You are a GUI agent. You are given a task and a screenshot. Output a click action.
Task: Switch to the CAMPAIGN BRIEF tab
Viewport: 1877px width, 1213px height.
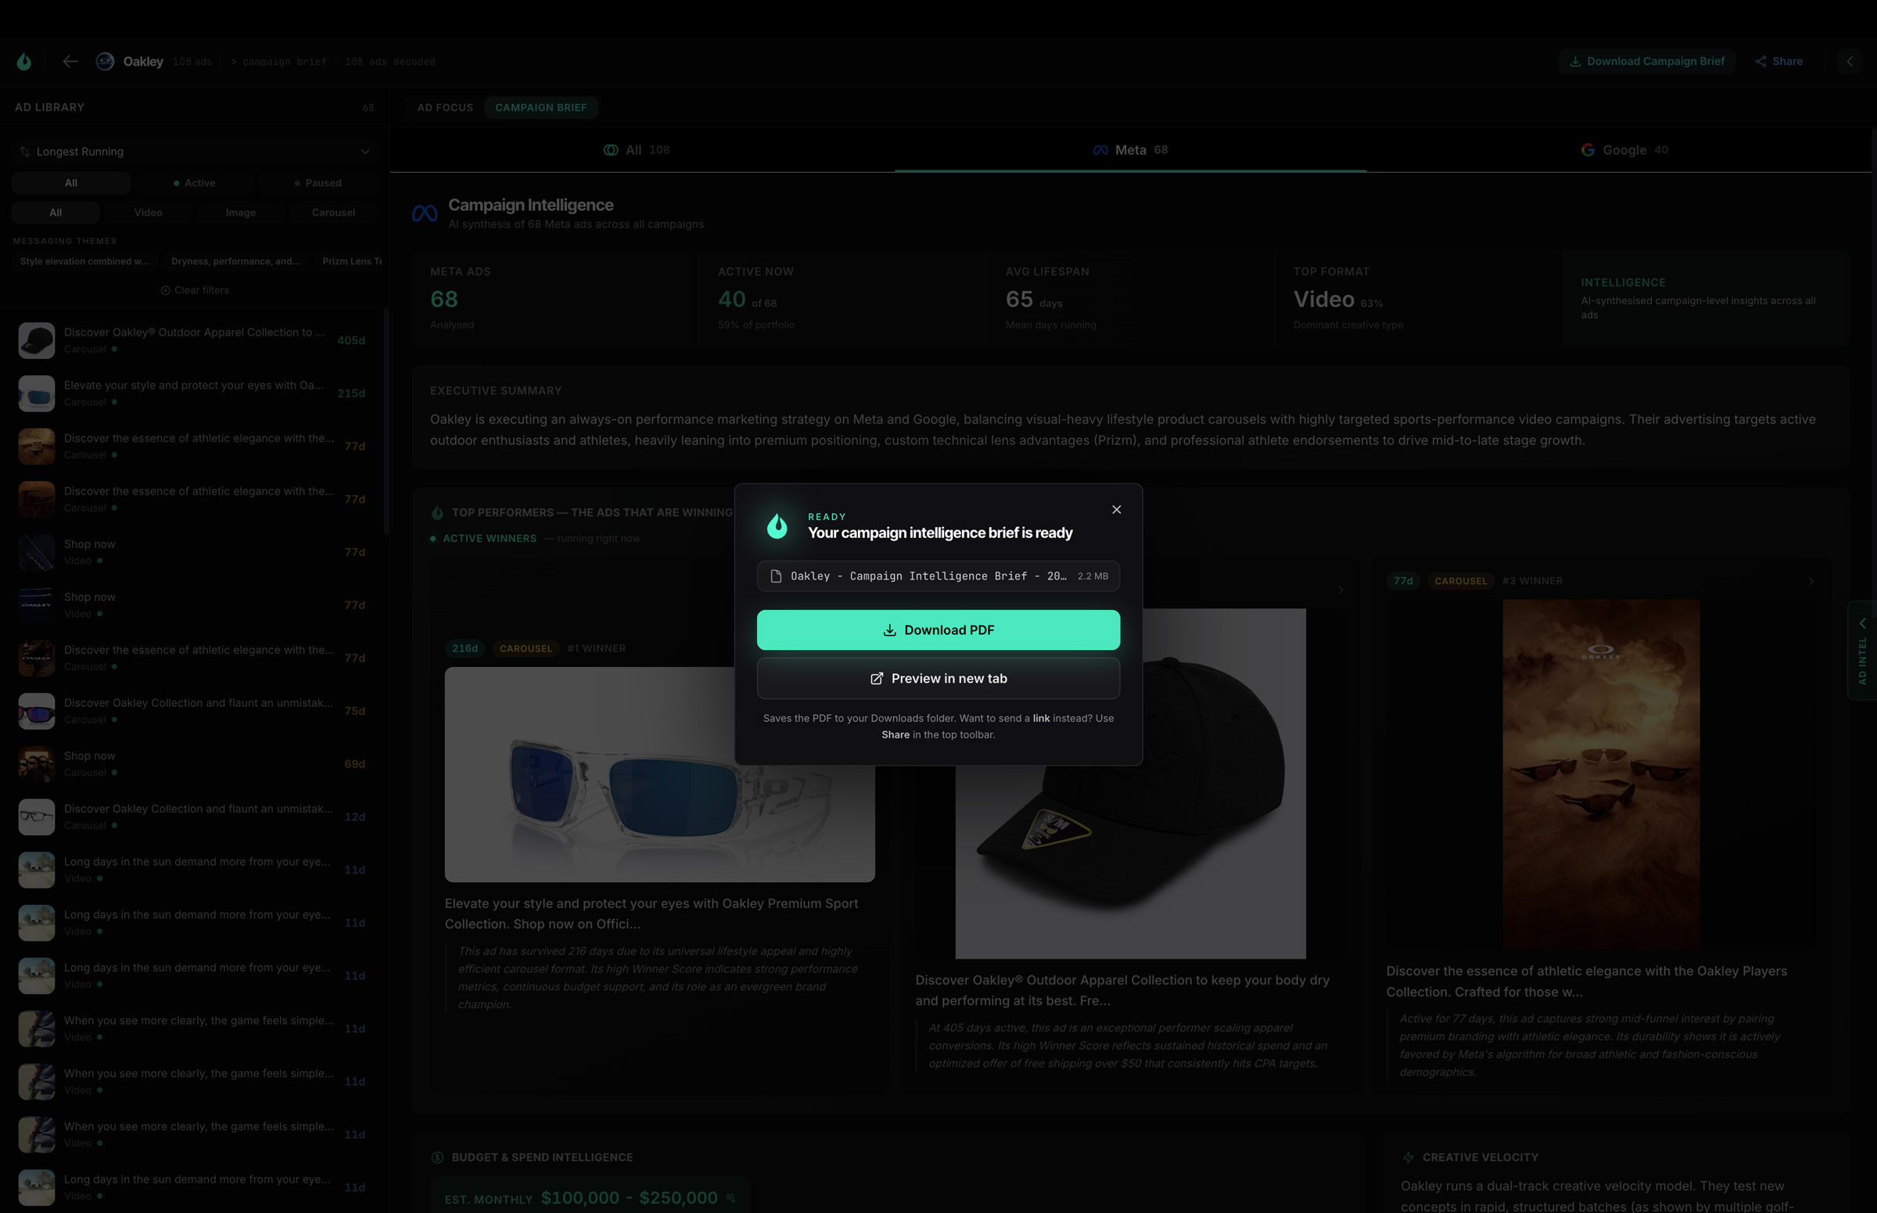click(x=541, y=107)
